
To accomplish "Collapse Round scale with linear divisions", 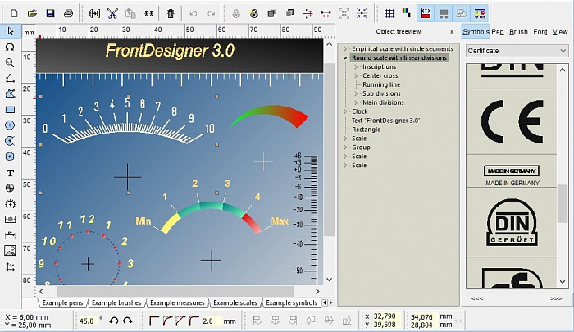I will coord(345,58).
